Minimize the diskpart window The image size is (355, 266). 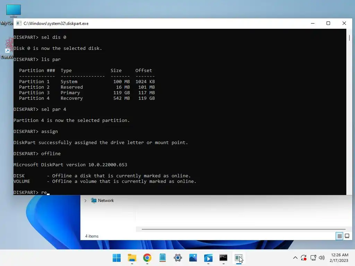click(x=313, y=23)
